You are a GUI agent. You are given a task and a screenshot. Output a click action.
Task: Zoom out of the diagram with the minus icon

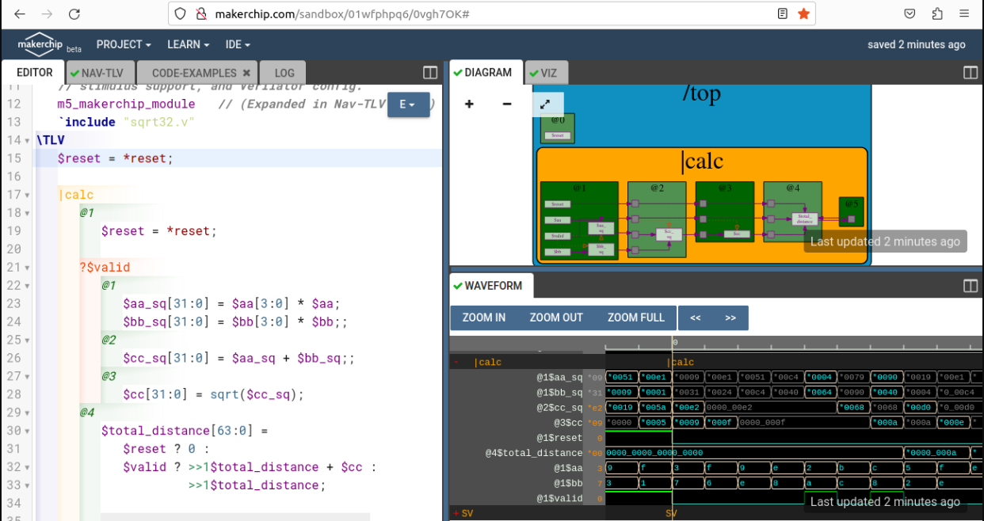point(507,104)
